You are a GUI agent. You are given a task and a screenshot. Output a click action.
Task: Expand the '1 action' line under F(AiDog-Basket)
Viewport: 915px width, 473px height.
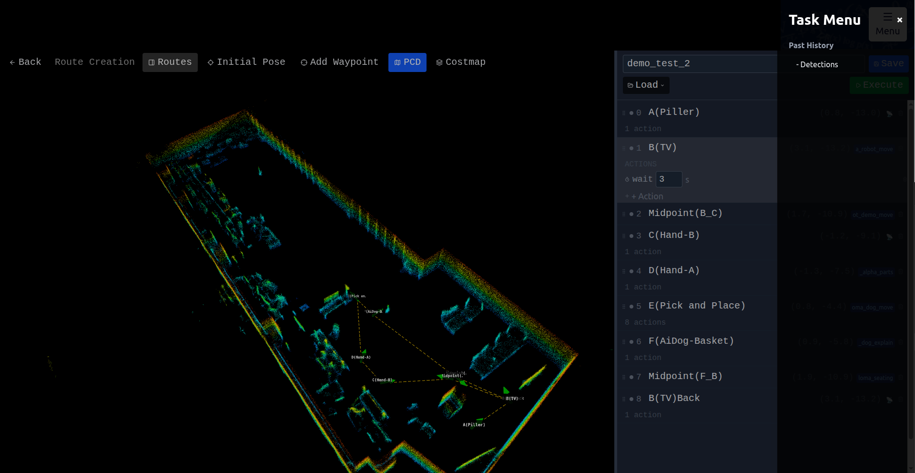tap(643, 358)
